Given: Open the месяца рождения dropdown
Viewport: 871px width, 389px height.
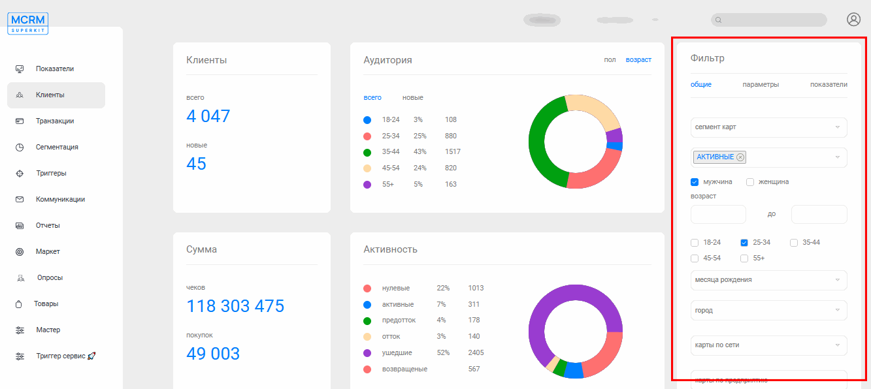Looking at the screenshot, I should tap(769, 280).
